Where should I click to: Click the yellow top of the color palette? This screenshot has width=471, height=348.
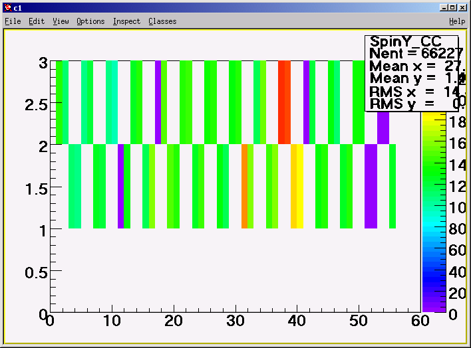click(434, 118)
